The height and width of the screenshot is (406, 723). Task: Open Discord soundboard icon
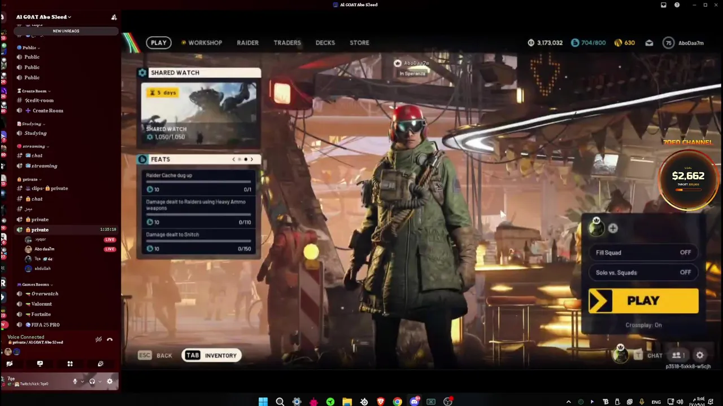(x=101, y=364)
